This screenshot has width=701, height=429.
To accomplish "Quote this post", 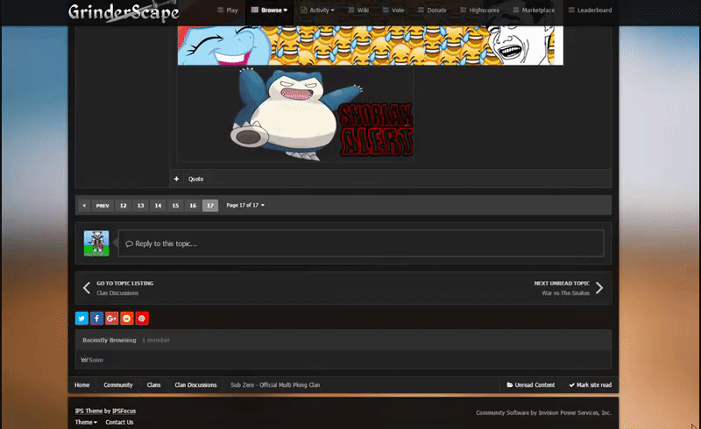I will [195, 179].
